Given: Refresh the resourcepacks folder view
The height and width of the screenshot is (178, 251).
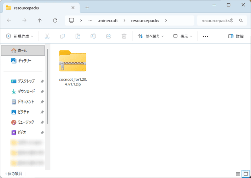Looking at the screenshot, I should [55, 20].
